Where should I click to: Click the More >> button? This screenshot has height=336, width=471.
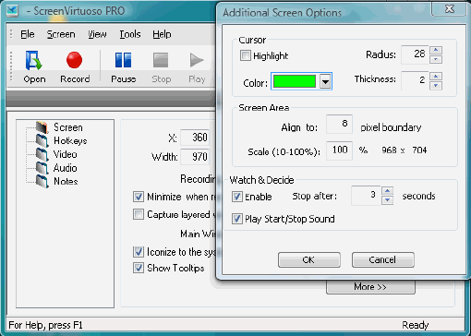tap(370, 287)
